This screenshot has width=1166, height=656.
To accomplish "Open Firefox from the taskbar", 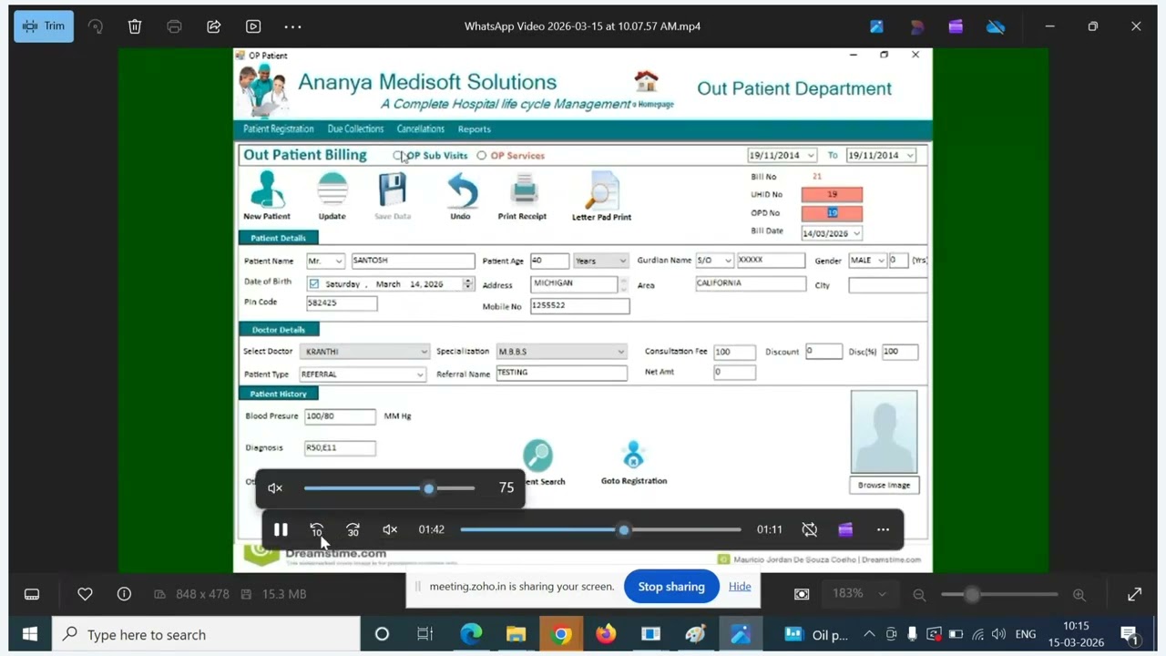I will pyautogui.click(x=606, y=634).
